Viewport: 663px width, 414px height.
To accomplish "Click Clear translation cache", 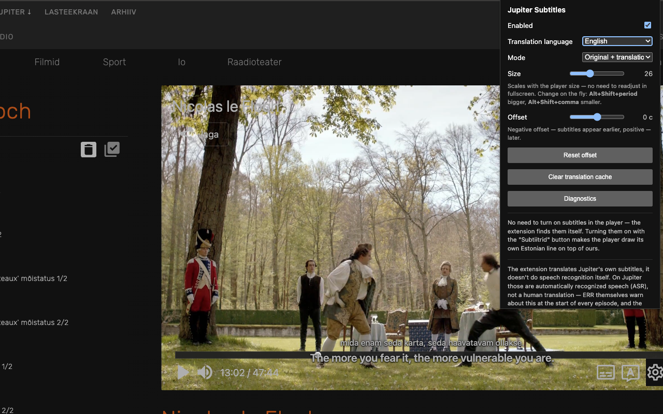I will click(x=580, y=177).
